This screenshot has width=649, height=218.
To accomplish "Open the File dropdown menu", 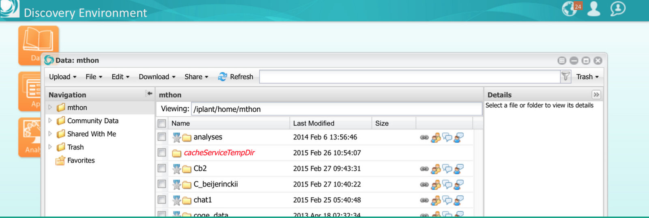I will click(94, 77).
